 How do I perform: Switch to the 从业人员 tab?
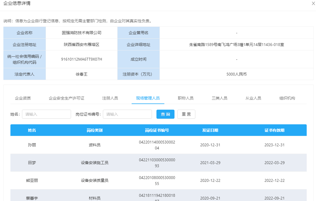pyautogui.click(x=253, y=98)
